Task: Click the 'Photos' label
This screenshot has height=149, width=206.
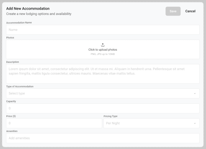Action: [10, 38]
